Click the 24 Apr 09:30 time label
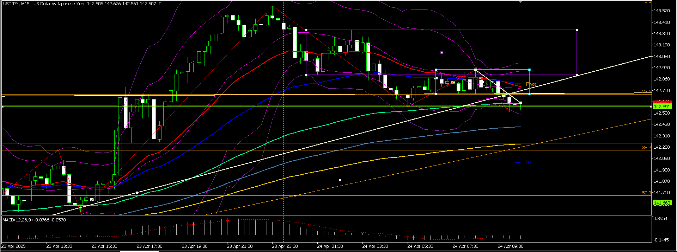This screenshot has width=677, height=252. click(511, 246)
